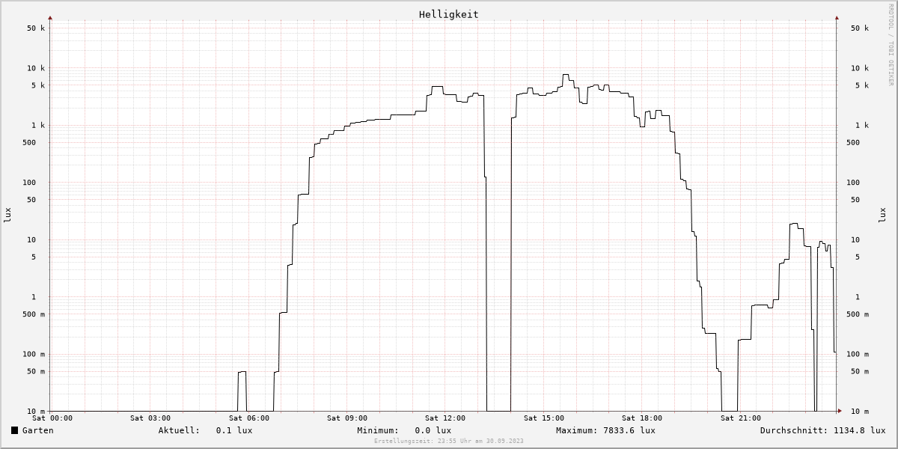The height and width of the screenshot is (449, 898).
Task: Click the rotated "lux" unit label on the left
Action: pos(7,215)
